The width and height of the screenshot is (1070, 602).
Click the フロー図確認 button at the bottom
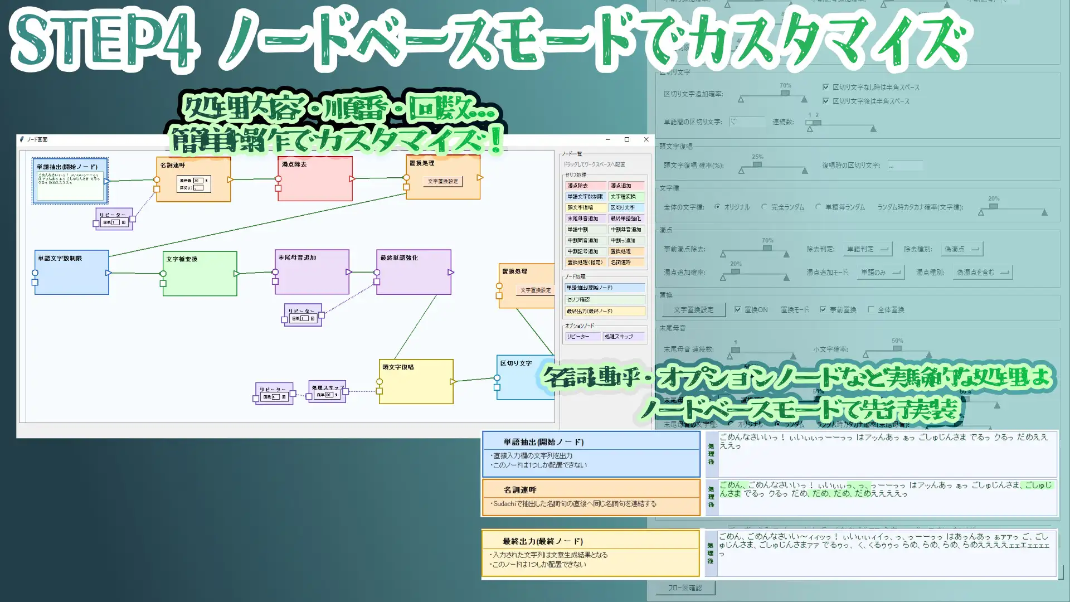(684, 588)
